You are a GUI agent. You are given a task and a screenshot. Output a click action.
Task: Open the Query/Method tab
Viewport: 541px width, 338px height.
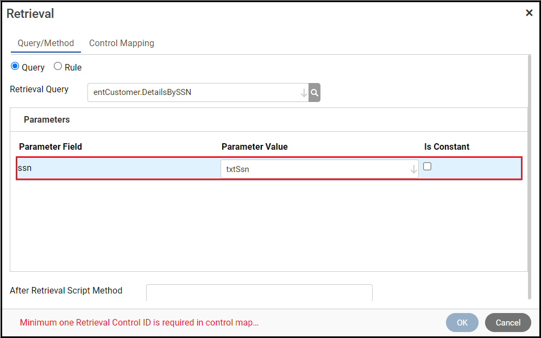(46, 43)
